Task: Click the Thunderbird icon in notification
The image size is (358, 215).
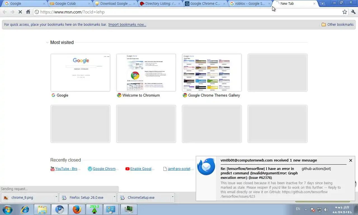Action: pos(206,167)
